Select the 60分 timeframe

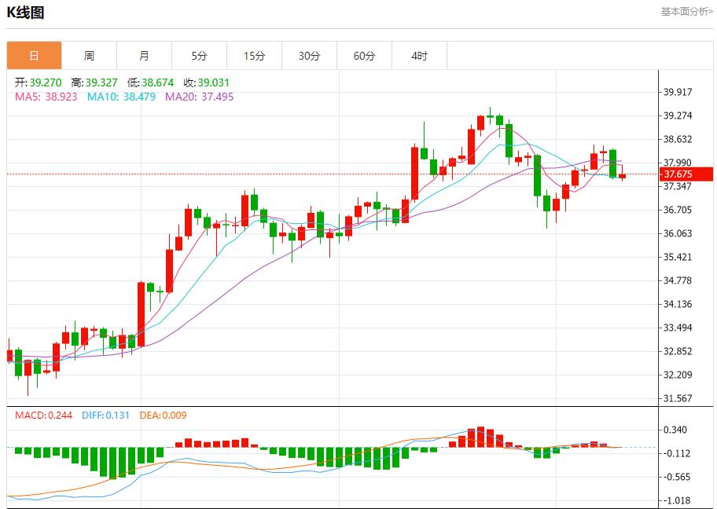[364, 56]
